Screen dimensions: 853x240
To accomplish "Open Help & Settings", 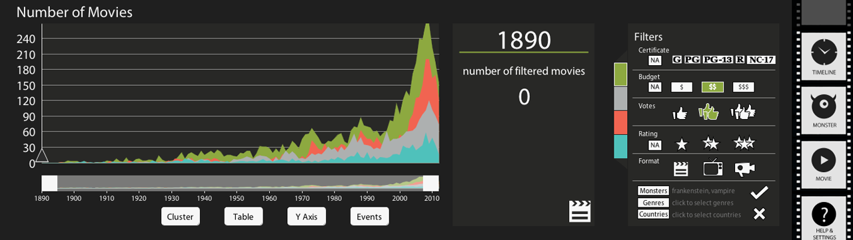I will pyautogui.click(x=824, y=219).
